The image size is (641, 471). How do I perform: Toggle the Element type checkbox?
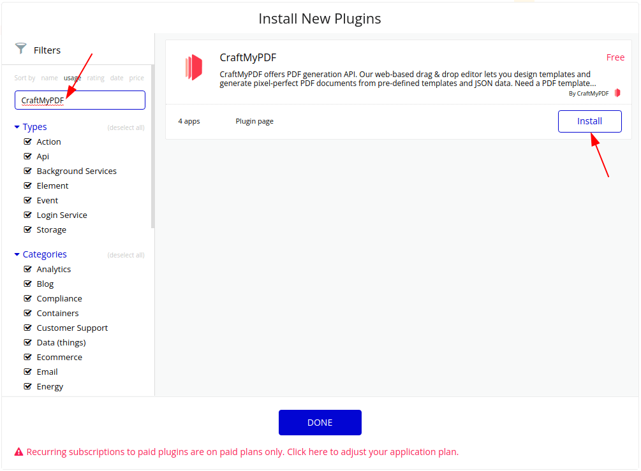point(28,186)
